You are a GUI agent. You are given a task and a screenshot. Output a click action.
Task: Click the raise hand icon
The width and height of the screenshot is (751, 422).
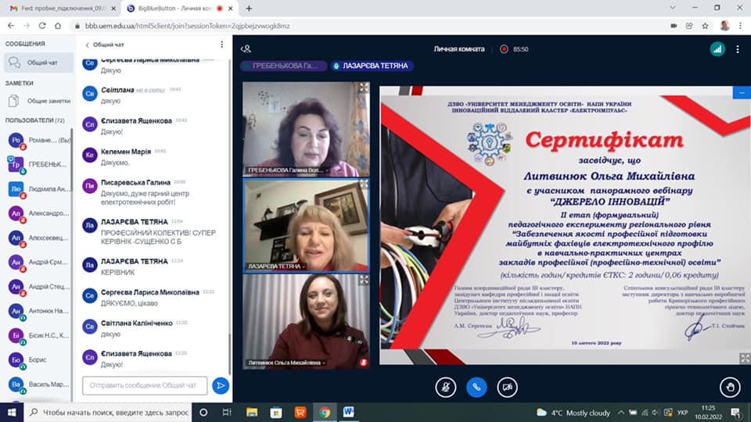click(x=729, y=386)
